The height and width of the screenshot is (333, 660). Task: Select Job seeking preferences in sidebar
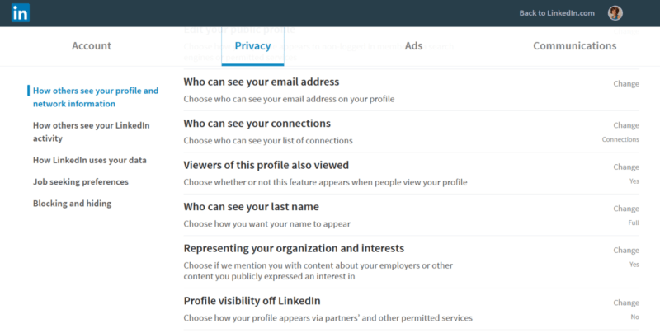tap(80, 181)
